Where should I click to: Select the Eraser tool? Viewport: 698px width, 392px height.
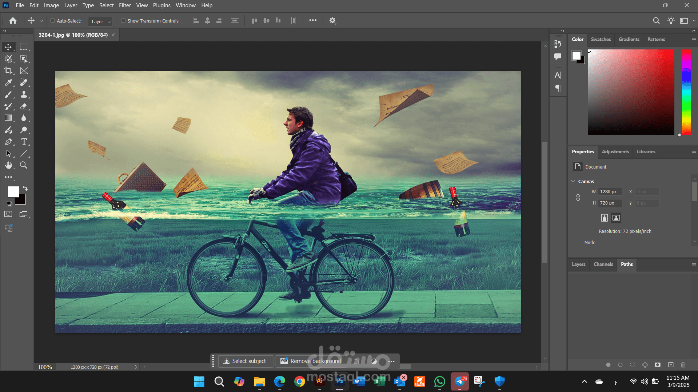[x=24, y=106]
